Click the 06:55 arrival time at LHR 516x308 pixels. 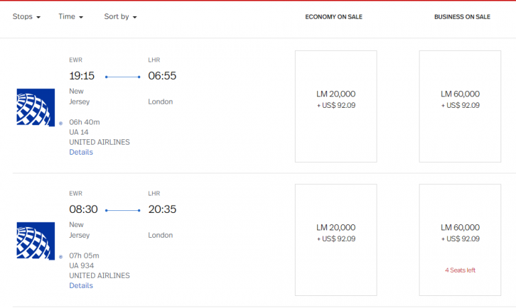[x=162, y=76]
